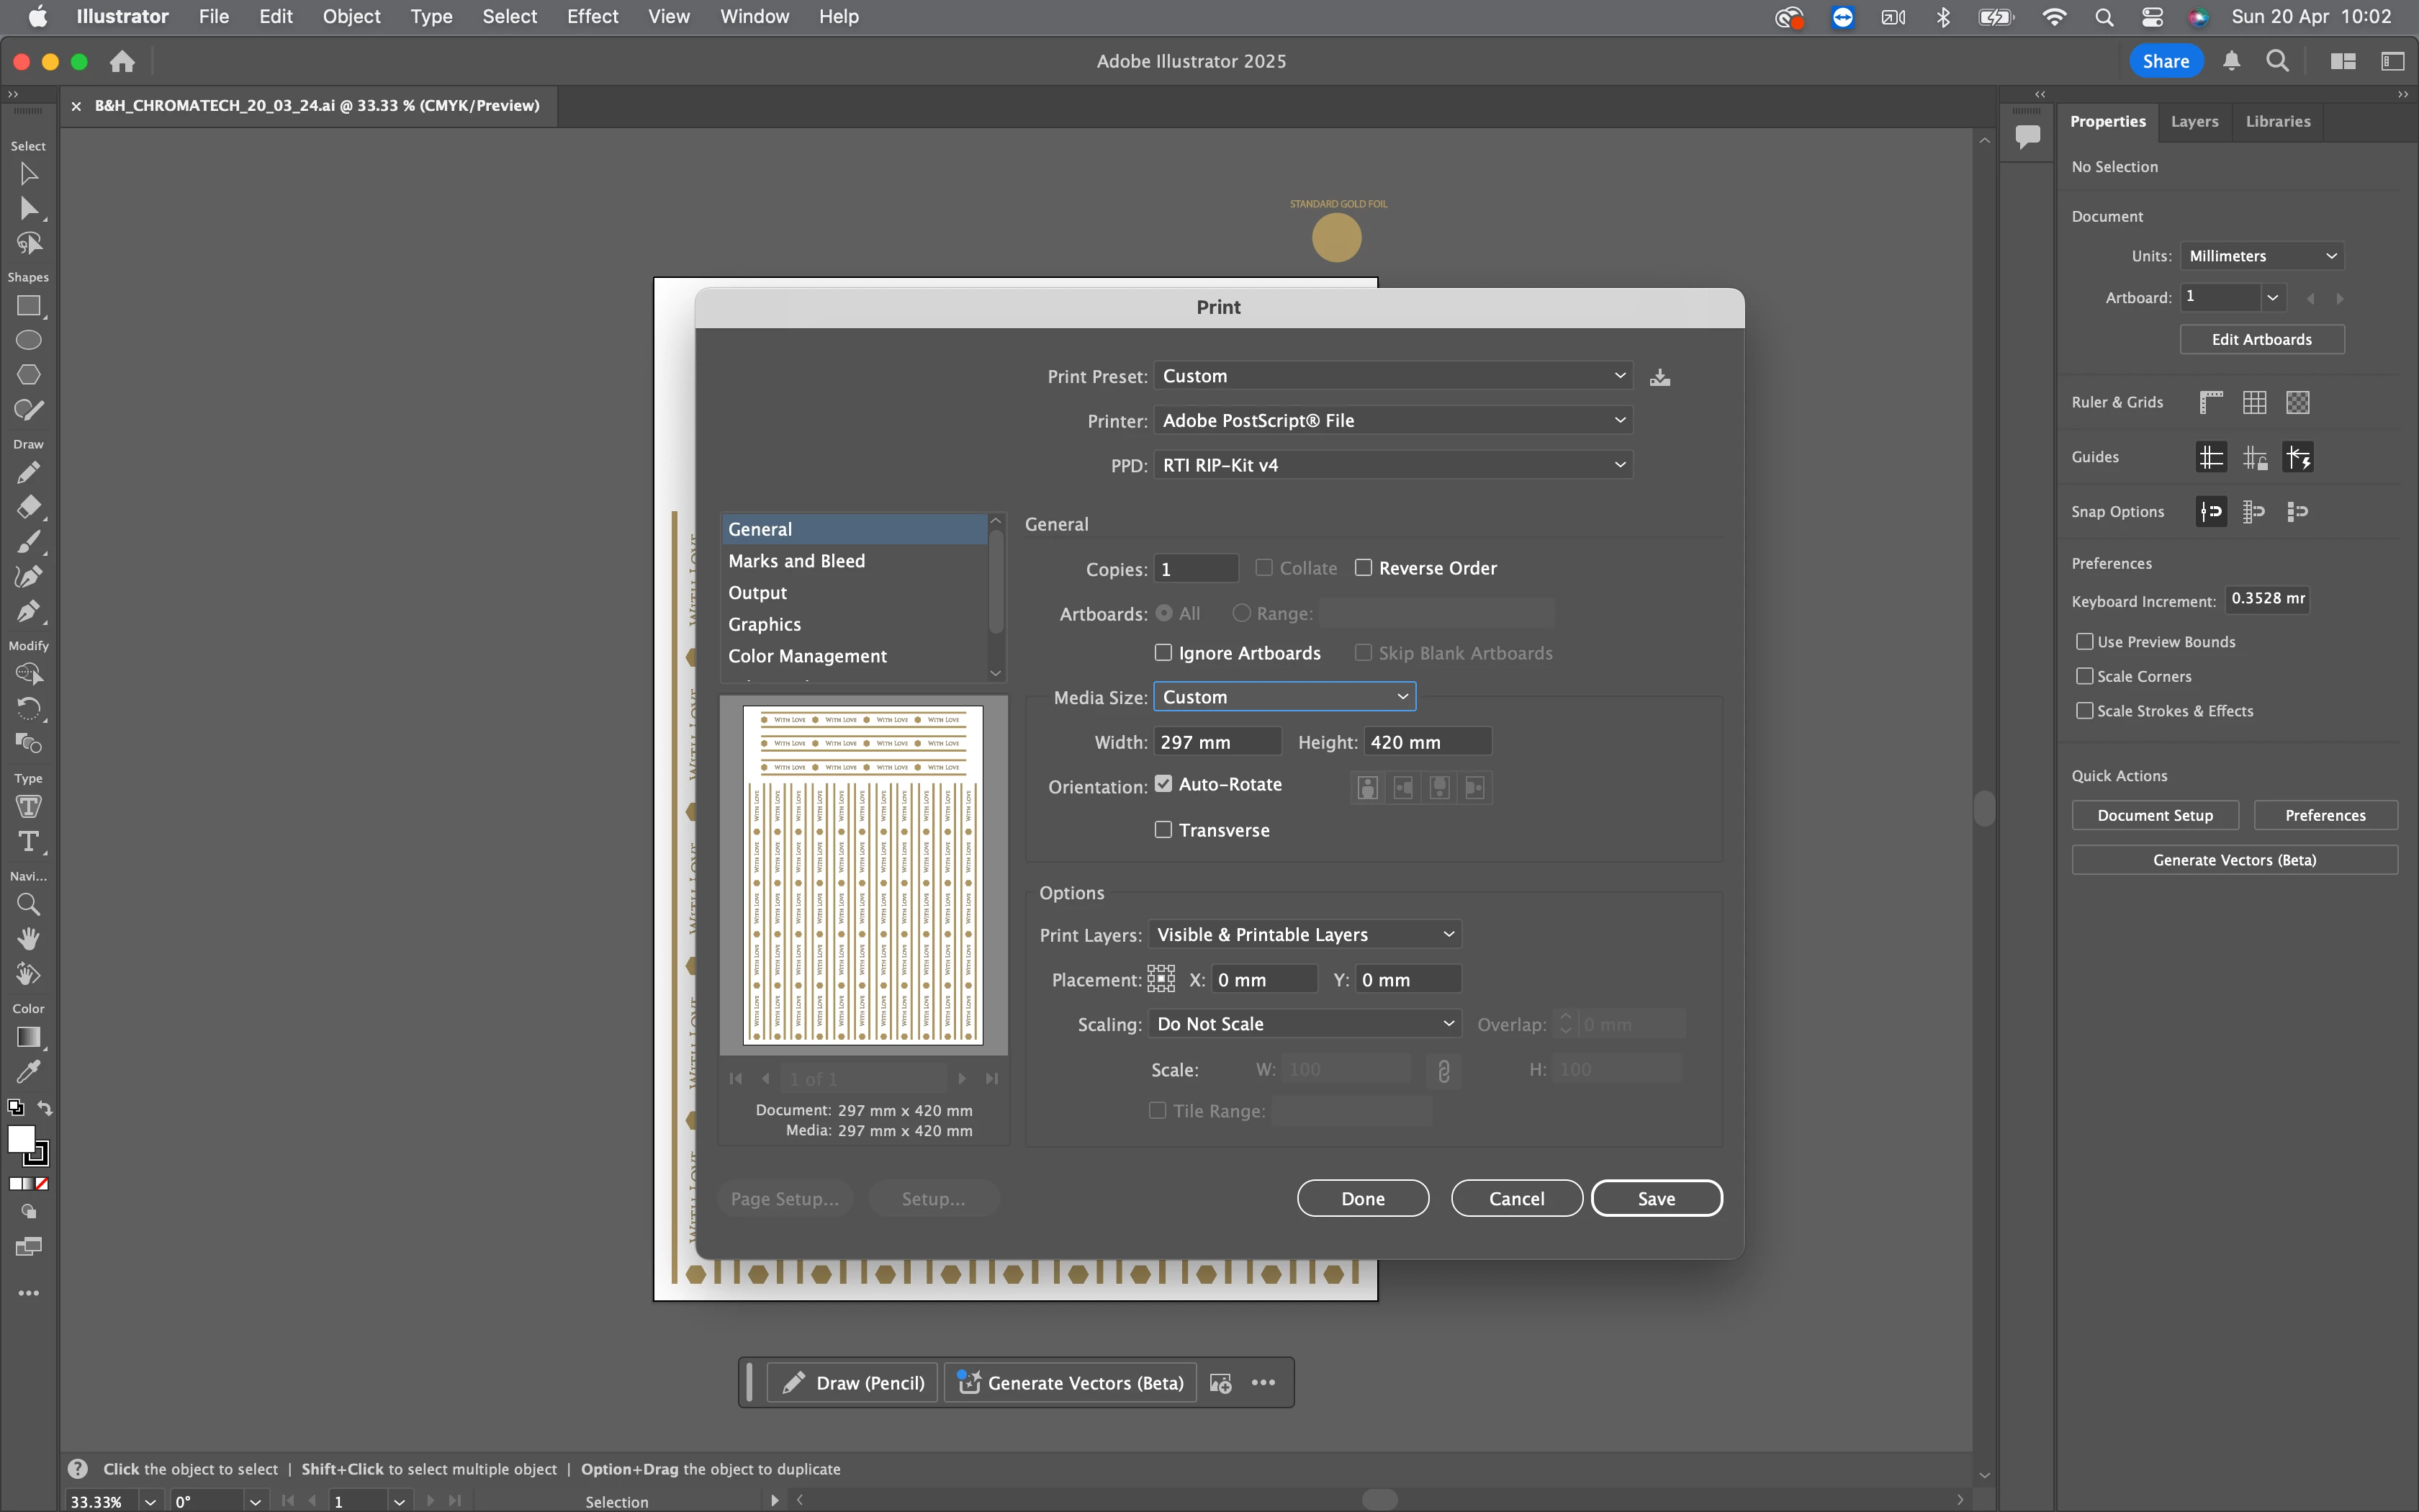Select the Ellipse shape tool
This screenshot has width=2419, height=1512.
(28, 340)
